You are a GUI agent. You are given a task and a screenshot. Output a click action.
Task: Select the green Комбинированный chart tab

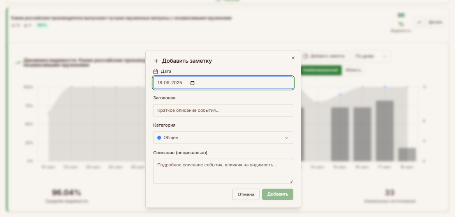(x=321, y=70)
